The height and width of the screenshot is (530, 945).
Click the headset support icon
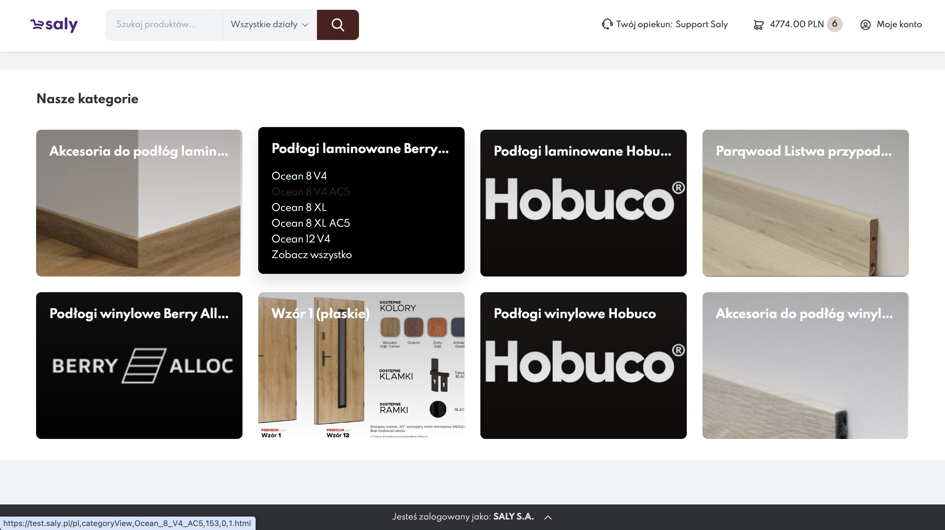(x=607, y=24)
